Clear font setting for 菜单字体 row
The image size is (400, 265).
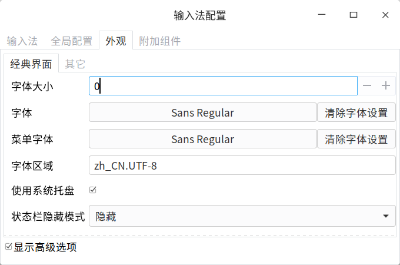point(356,140)
